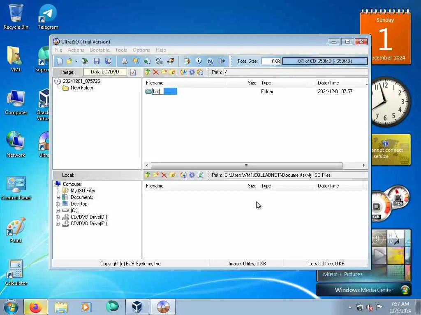The height and width of the screenshot is (315, 421).
Task: Click the Save floppy disk icon
Action: pyautogui.click(x=96, y=61)
